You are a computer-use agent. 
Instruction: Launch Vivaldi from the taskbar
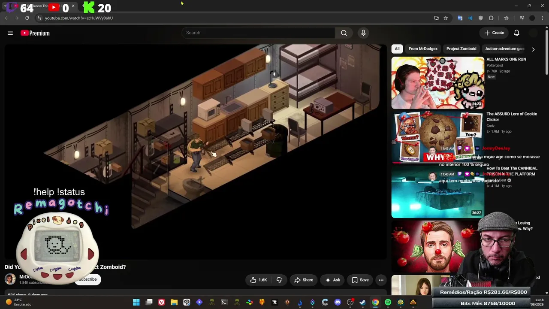tap(161, 302)
